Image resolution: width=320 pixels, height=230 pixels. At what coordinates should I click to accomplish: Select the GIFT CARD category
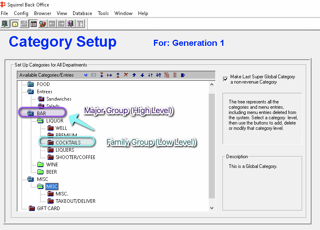click(48, 209)
